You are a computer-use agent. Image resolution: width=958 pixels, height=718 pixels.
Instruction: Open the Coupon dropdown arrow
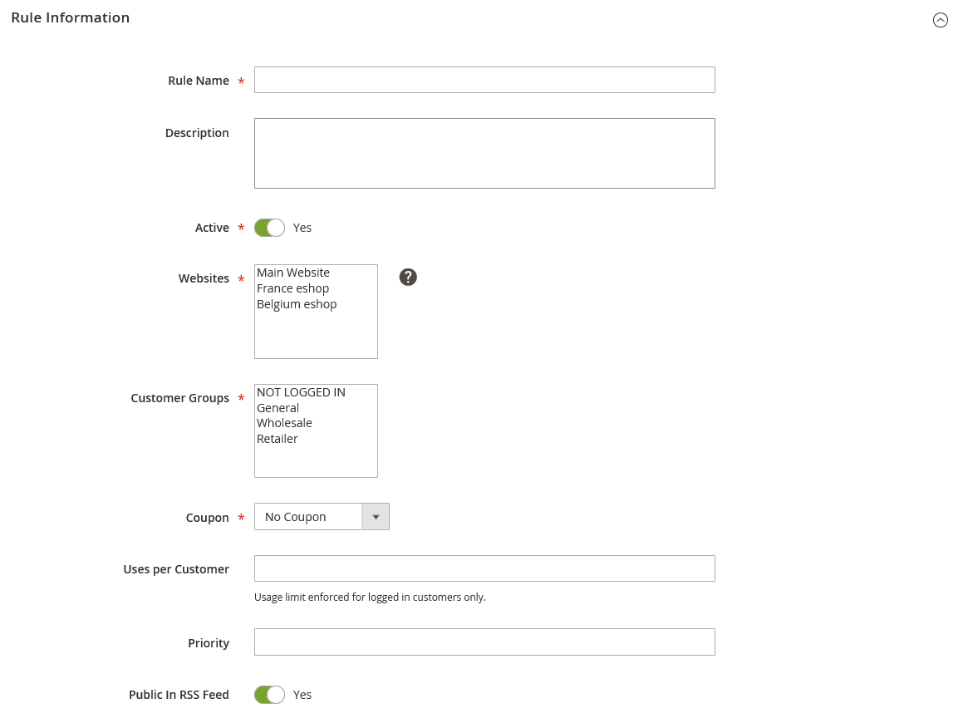point(376,517)
